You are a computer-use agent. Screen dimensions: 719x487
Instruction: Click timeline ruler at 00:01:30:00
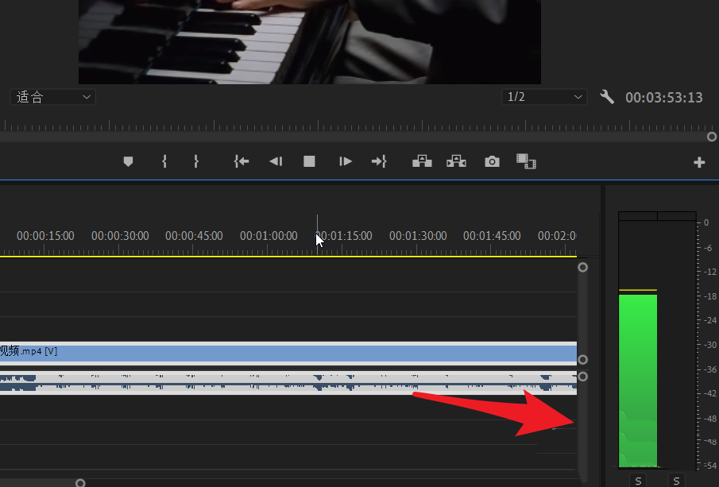coord(418,236)
